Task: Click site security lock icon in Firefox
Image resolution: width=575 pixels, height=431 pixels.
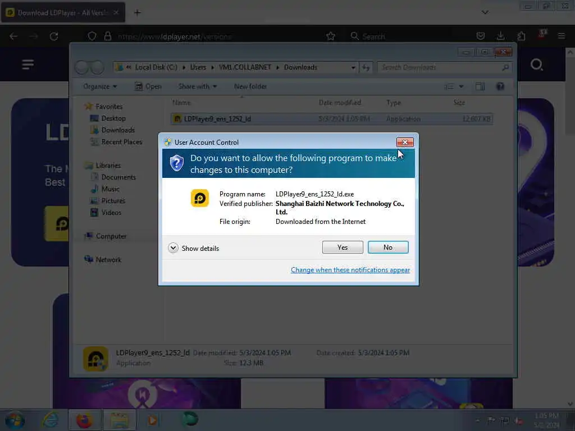Action: (107, 36)
